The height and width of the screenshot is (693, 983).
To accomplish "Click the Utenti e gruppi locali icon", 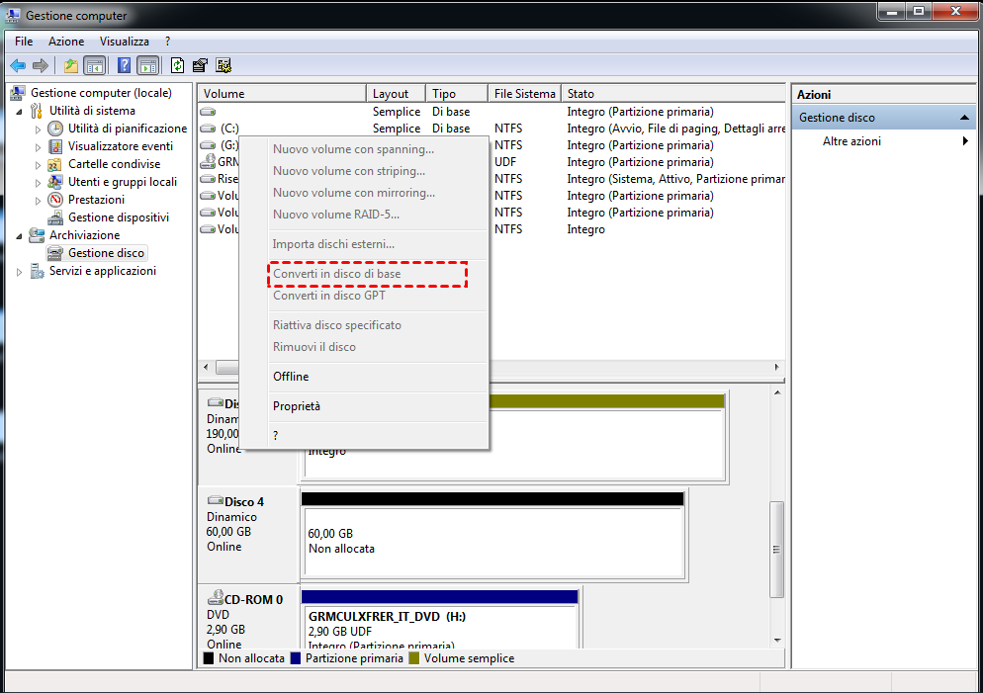I will [x=55, y=182].
